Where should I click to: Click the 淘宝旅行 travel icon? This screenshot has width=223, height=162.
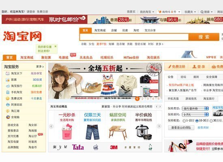tap(8, 86)
